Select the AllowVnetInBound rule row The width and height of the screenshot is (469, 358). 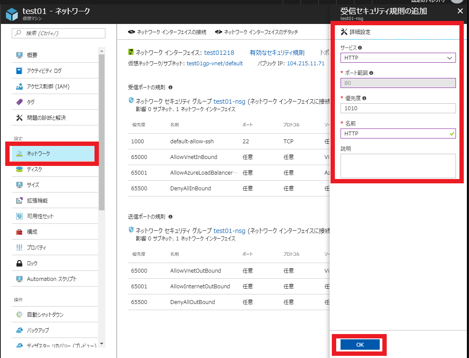pos(229,157)
